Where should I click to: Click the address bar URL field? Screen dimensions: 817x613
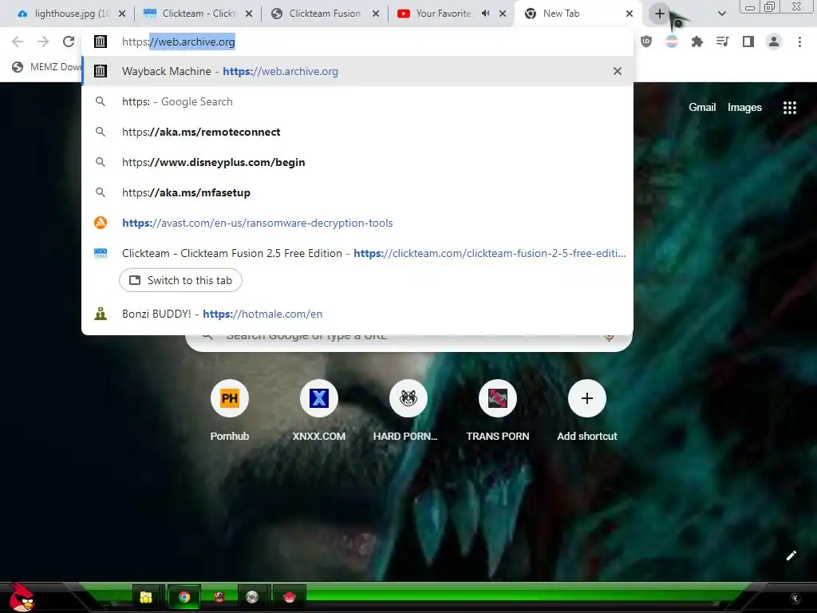[x=357, y=42]
